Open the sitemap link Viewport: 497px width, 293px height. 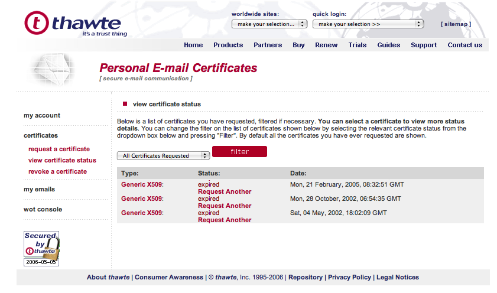coord(456,24)
